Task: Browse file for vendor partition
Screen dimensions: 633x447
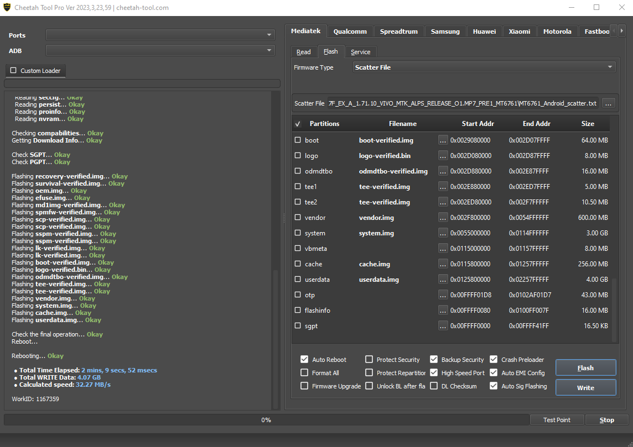Action: tap(443, 218)
